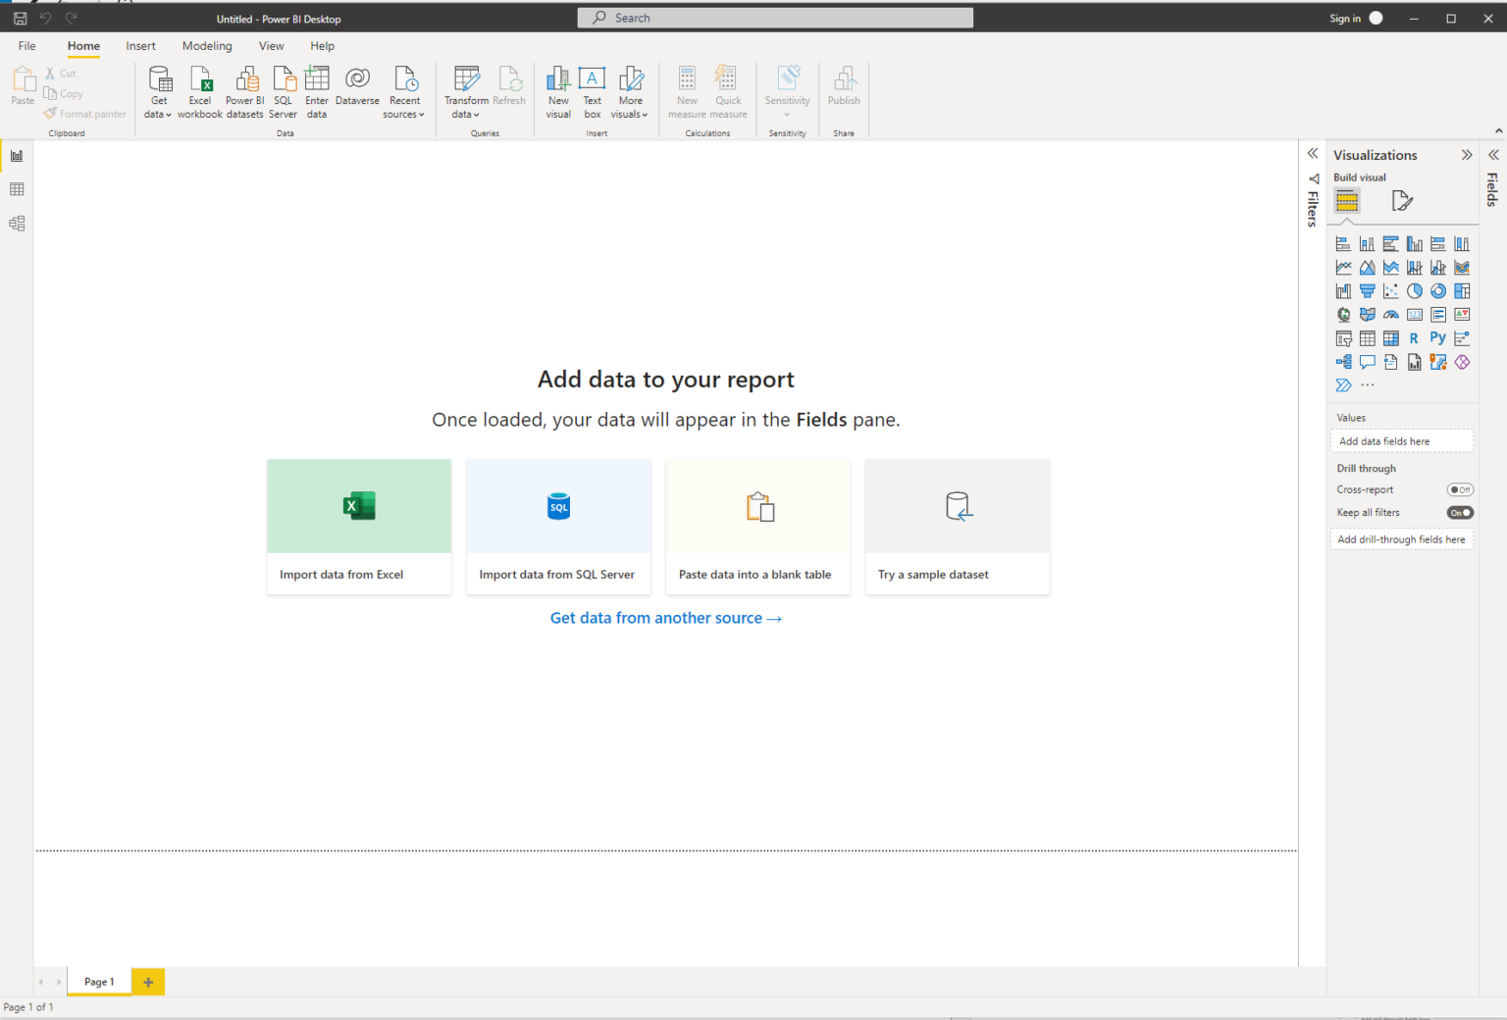Enable Cross-report drill through

pyautogui.click(x=1460, y=488)
